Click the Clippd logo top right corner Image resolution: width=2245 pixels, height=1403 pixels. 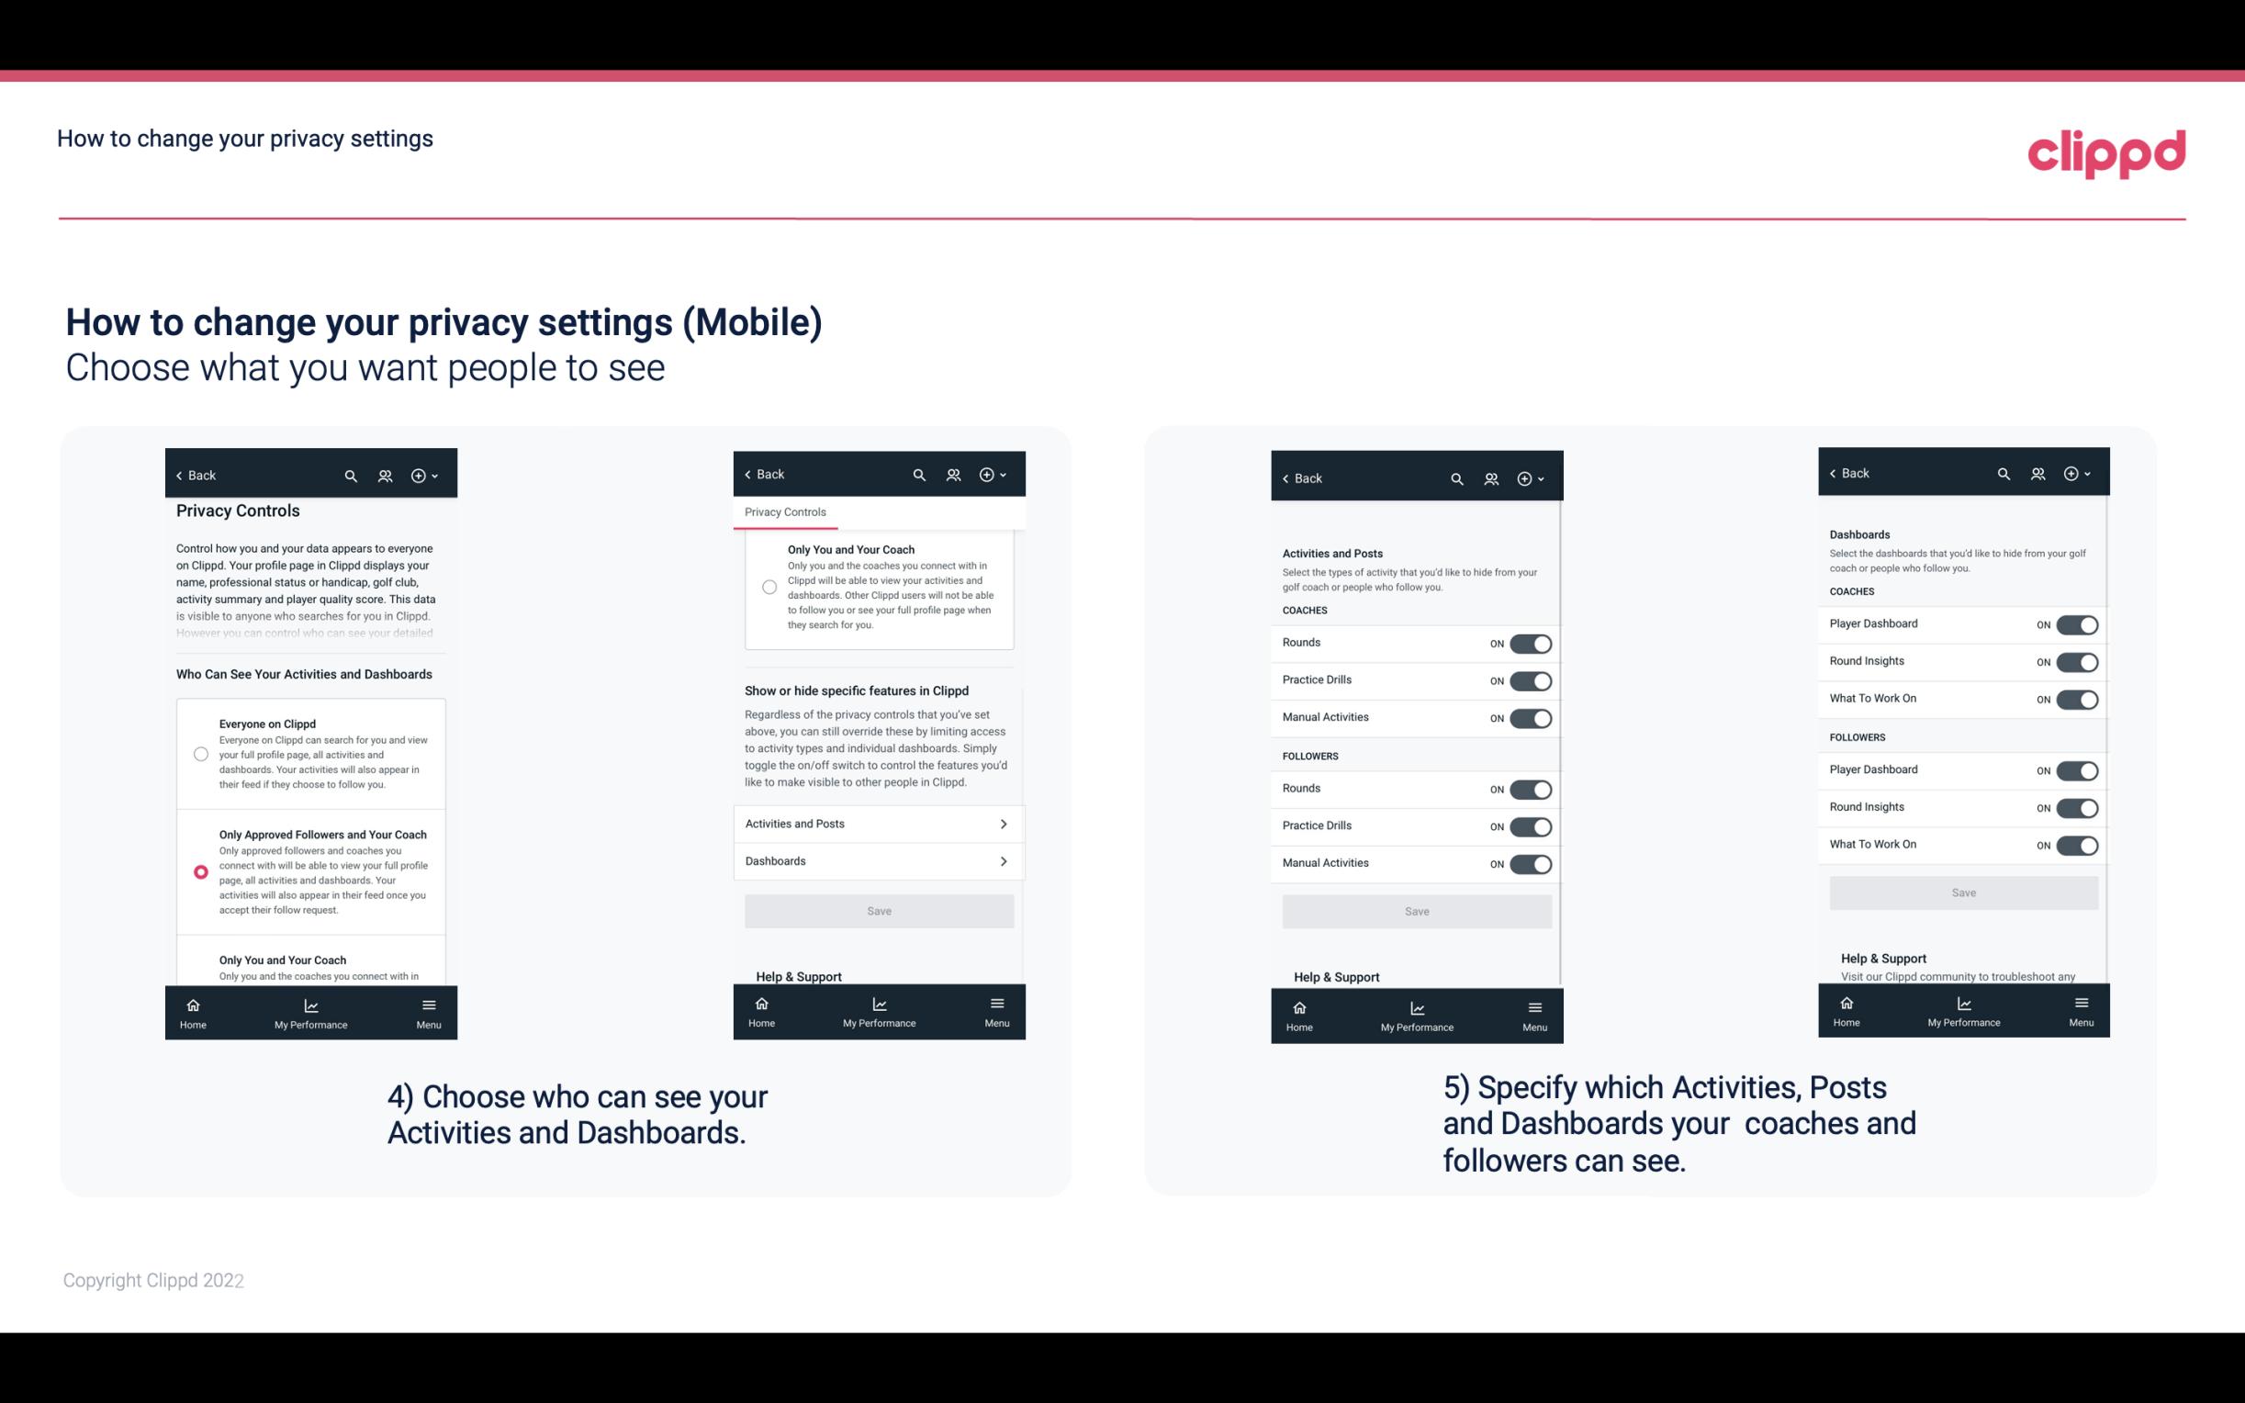click(x=2107, y=151)
